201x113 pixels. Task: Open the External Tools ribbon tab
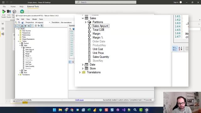coord(33,7)
